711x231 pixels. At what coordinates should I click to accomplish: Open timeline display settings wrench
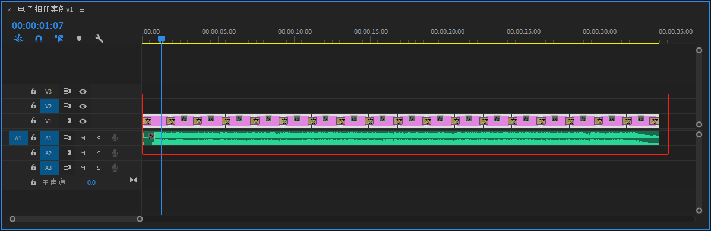[99, 39]
